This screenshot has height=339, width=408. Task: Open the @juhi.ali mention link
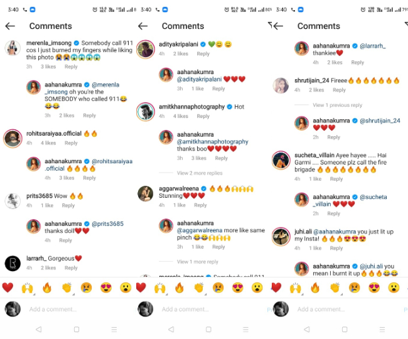(371, 266)
